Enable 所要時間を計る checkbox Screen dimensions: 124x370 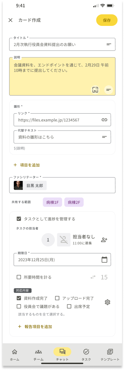click(19, 277)
